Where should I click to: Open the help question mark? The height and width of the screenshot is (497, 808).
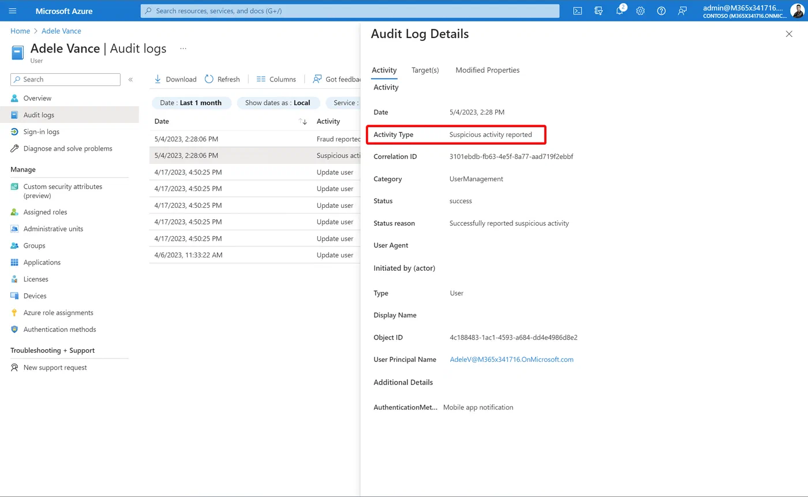(661, 11)
